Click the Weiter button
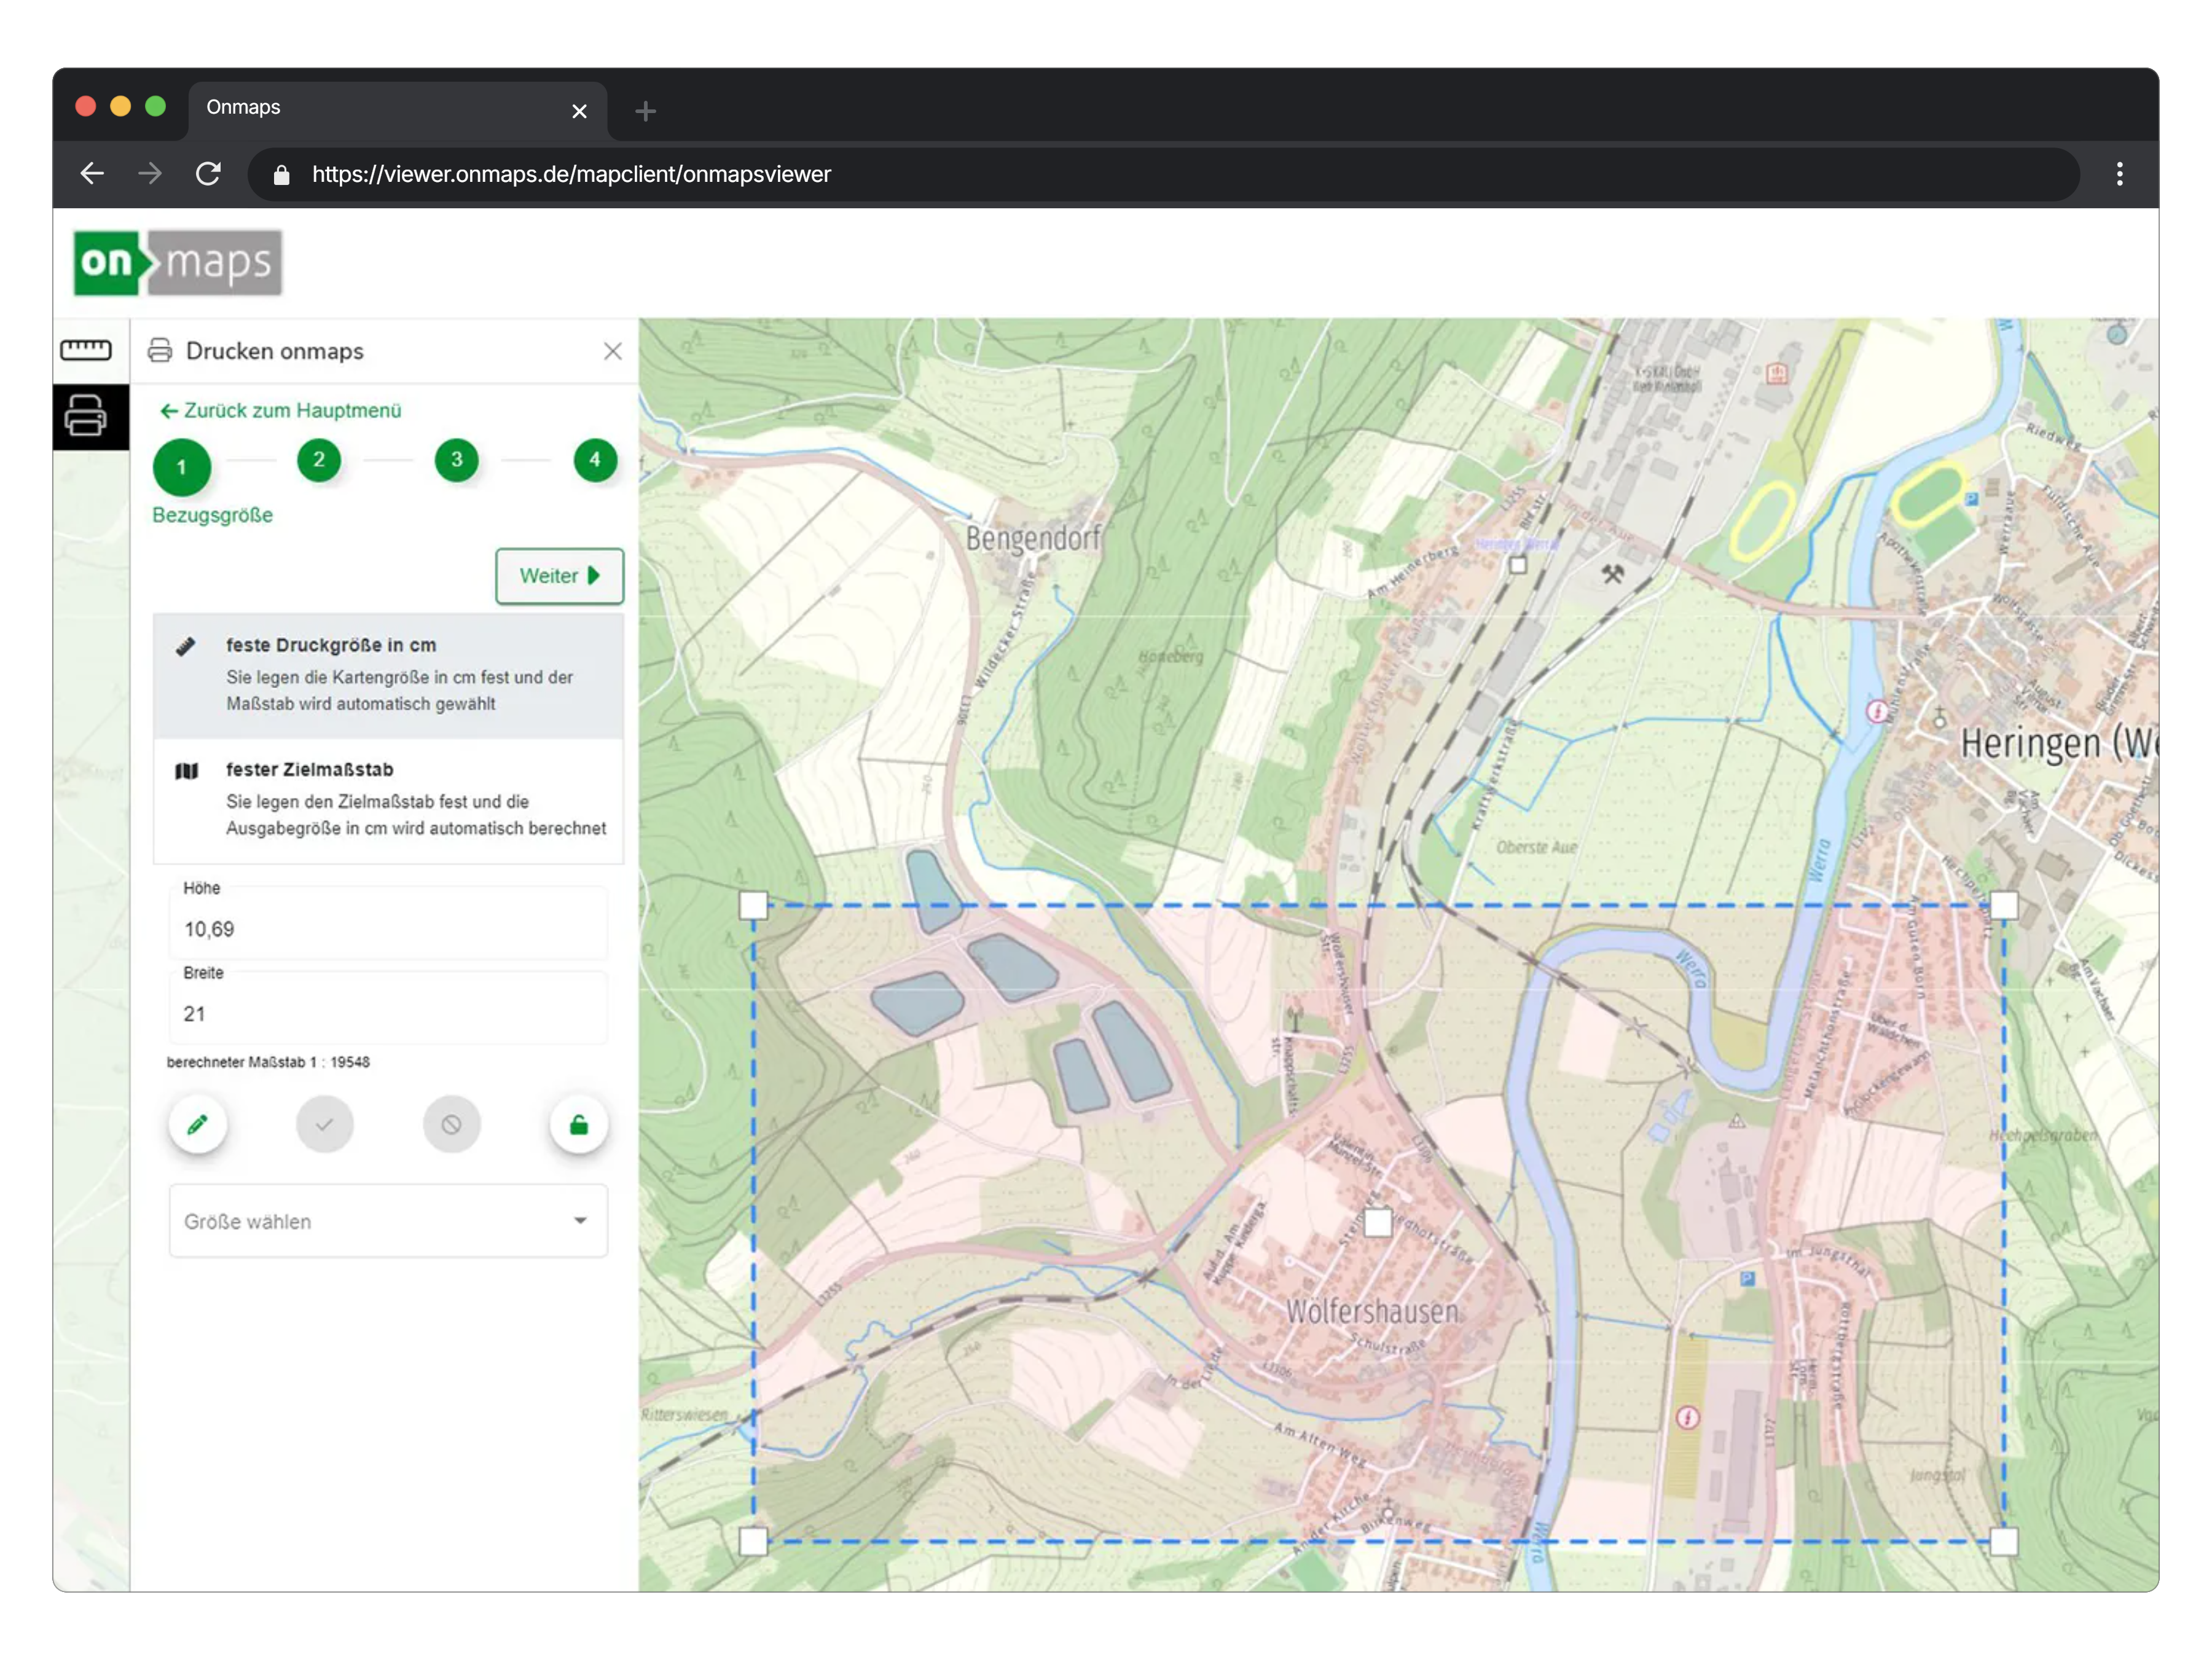The width and height of the screenshot is (2212, 1659). tap(559, 576)
